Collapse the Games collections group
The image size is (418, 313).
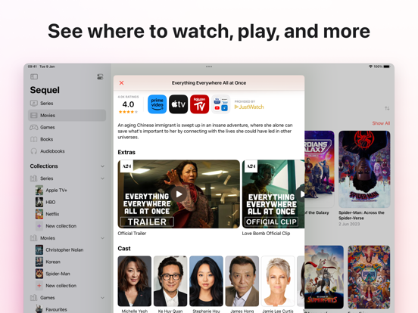click(x=102, y=298)
